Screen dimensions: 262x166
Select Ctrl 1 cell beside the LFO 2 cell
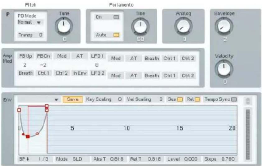(169, 76)
